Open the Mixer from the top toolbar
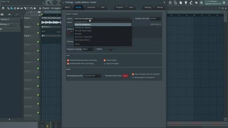This screenshot has height=128, width=228. pyautogui.click(x=170, y=2)
